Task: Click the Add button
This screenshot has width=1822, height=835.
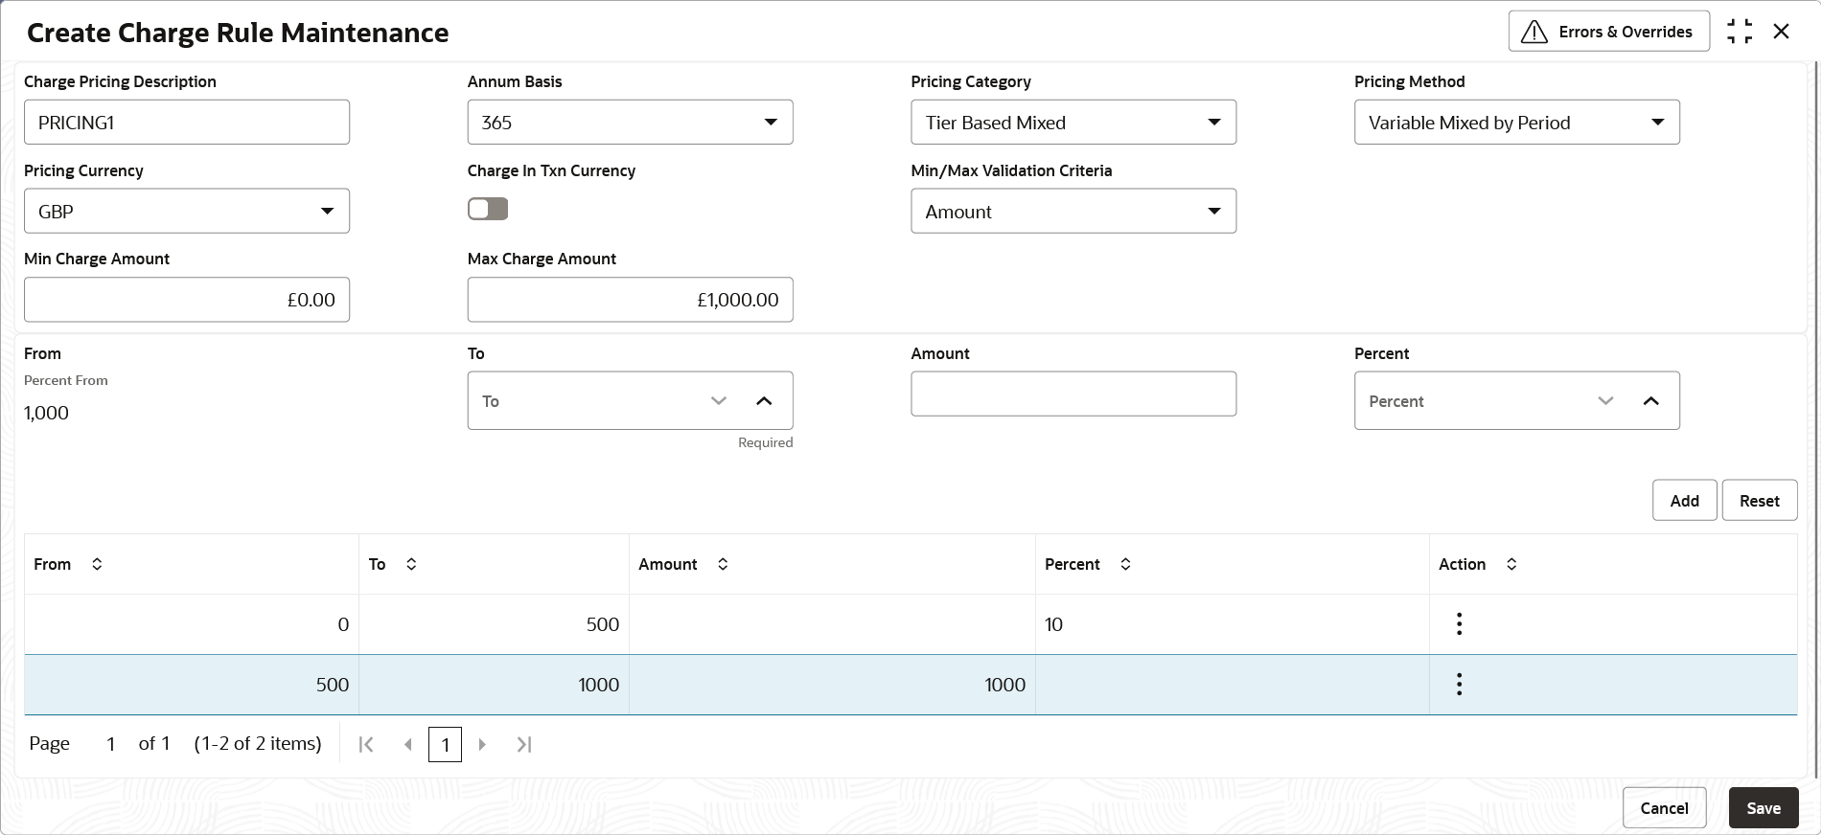Action: [x=1684, y=501]
